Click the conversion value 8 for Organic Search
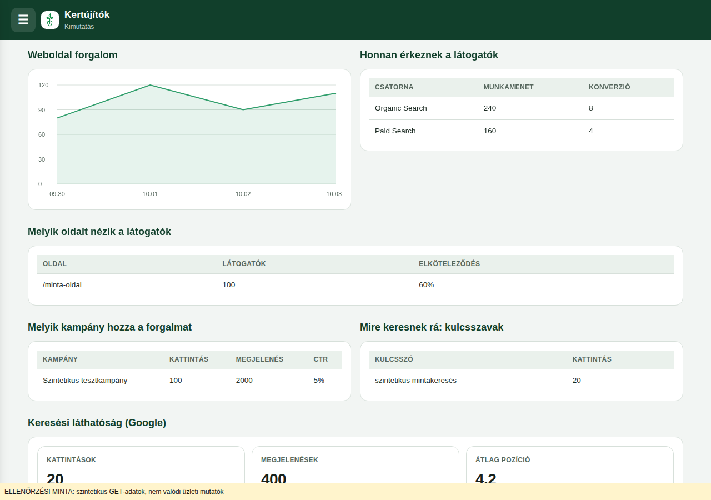The width and height of the screenshot is (711, 500). pos(591,108)
